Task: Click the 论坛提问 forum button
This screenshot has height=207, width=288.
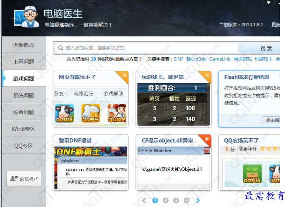Action: tap(24, 179)
